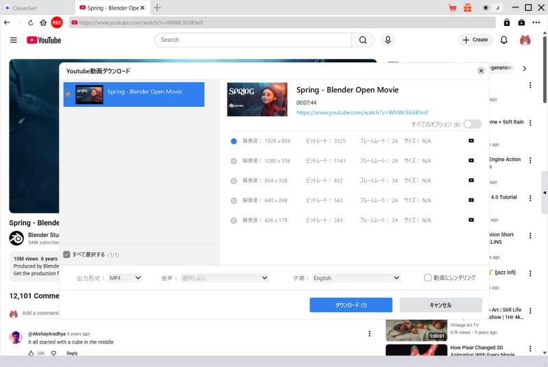Open the 1:00:01 still life video thumbnail
This screenshot has width=548, height=367.
point(416,330)
